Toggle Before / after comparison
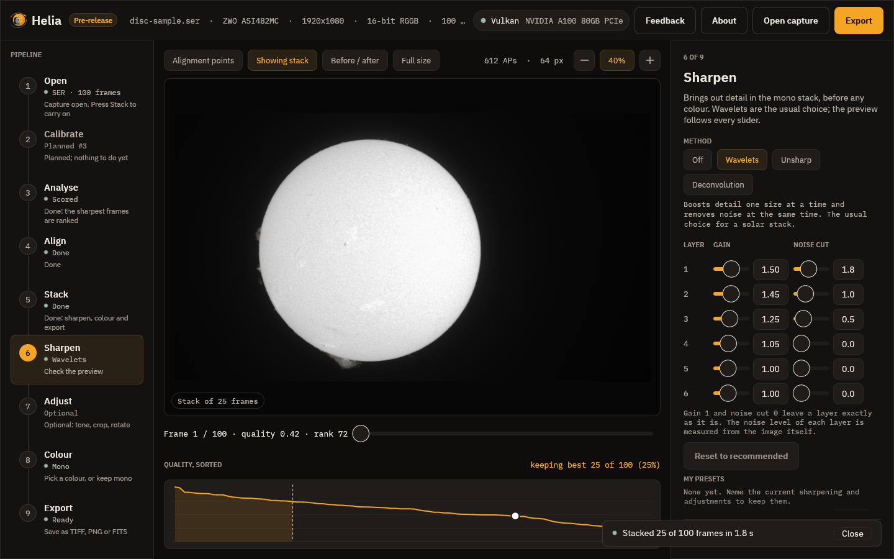This screenshot has width=894, height=559. 355,60
